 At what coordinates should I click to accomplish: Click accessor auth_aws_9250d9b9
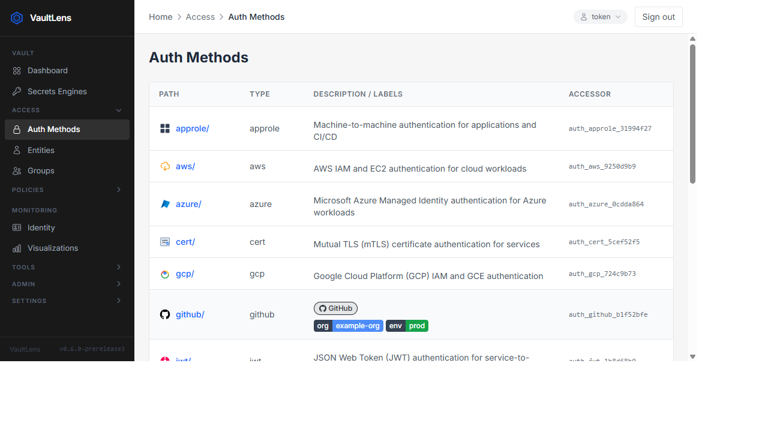[602, 166]
